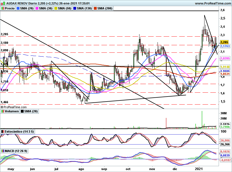Open the Estocástico (14 3 5) label

(19, 131)
